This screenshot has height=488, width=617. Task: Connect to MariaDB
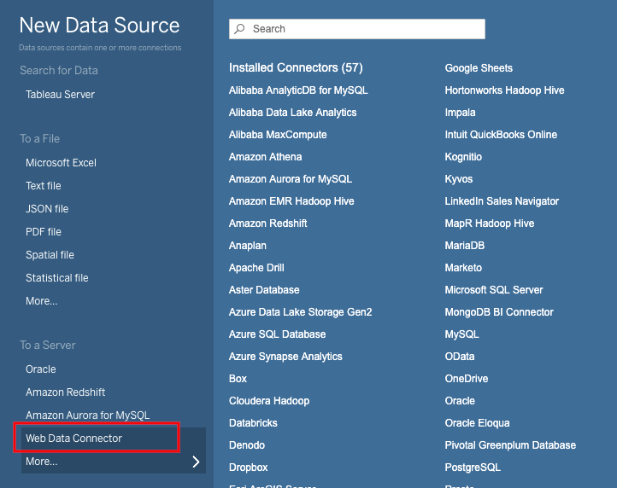point(464,246)
